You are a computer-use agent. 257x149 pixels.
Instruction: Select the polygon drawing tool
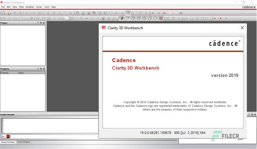[26, 18]
